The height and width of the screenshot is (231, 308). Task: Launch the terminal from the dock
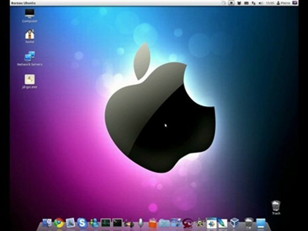(x=117, y=223)
